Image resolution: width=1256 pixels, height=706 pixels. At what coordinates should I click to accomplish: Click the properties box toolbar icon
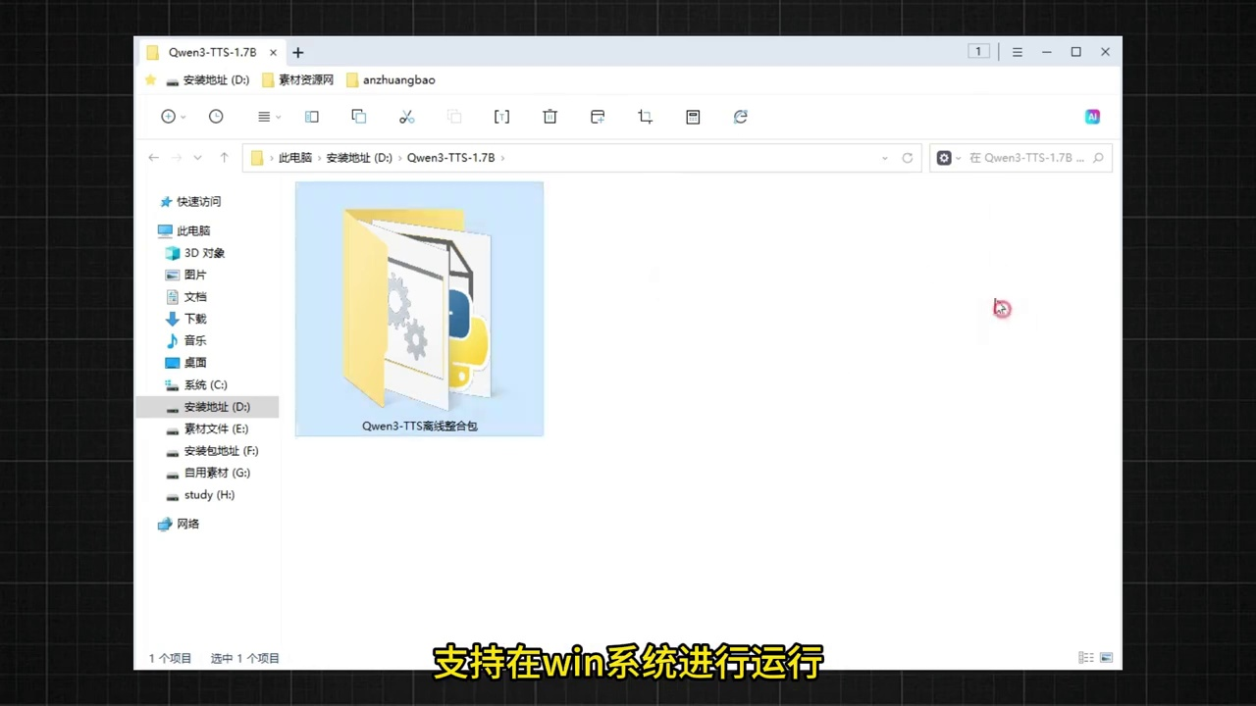(693, 117)
